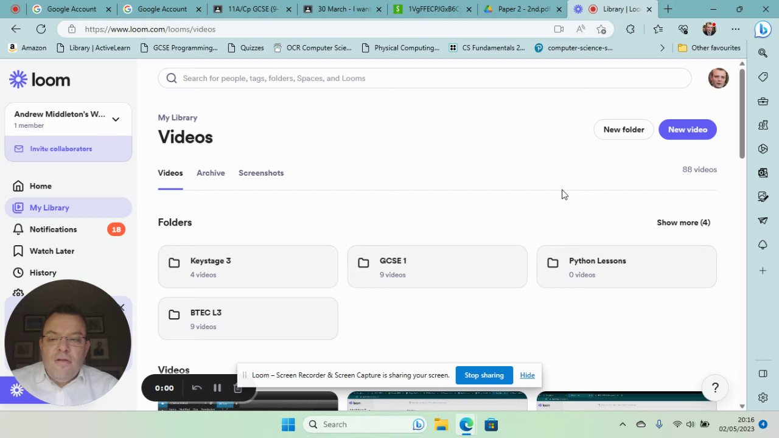The height and width of the screenshot is (438, 779).
Task: Close the Library | Loom browser tab
Action: tap(649, 9)
